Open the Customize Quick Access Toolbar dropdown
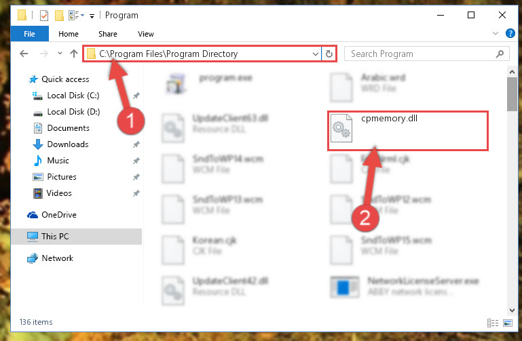Image resolution: width=522 pixels, height=341 pixels. tap(92, 16)
